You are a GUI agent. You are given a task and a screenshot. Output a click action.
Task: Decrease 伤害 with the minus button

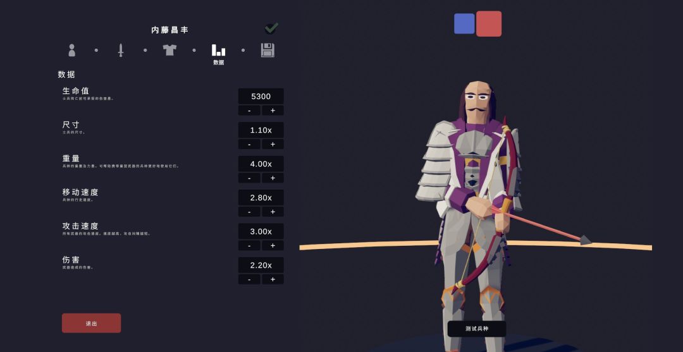(x=249, y=279)
